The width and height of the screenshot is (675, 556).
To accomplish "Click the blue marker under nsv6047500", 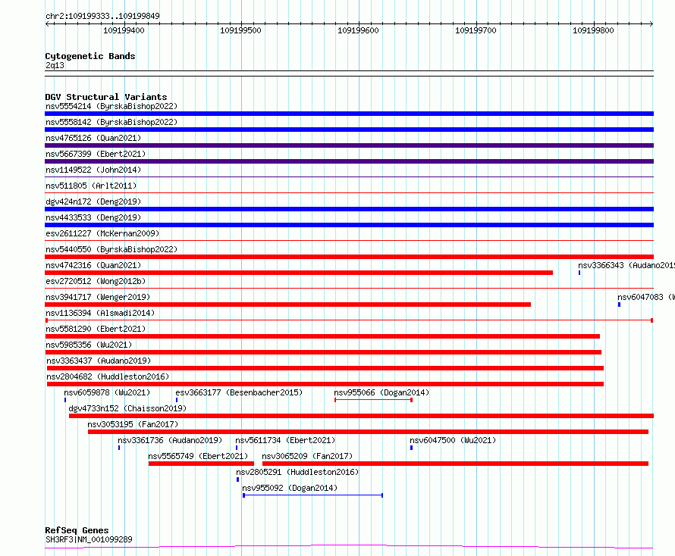I will tap(412, 448).
